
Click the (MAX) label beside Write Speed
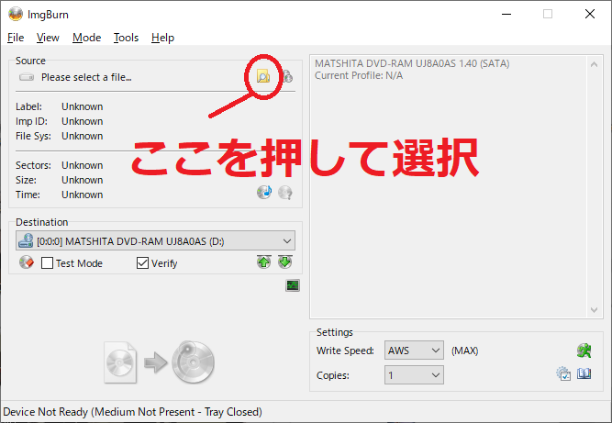[465, 351]
